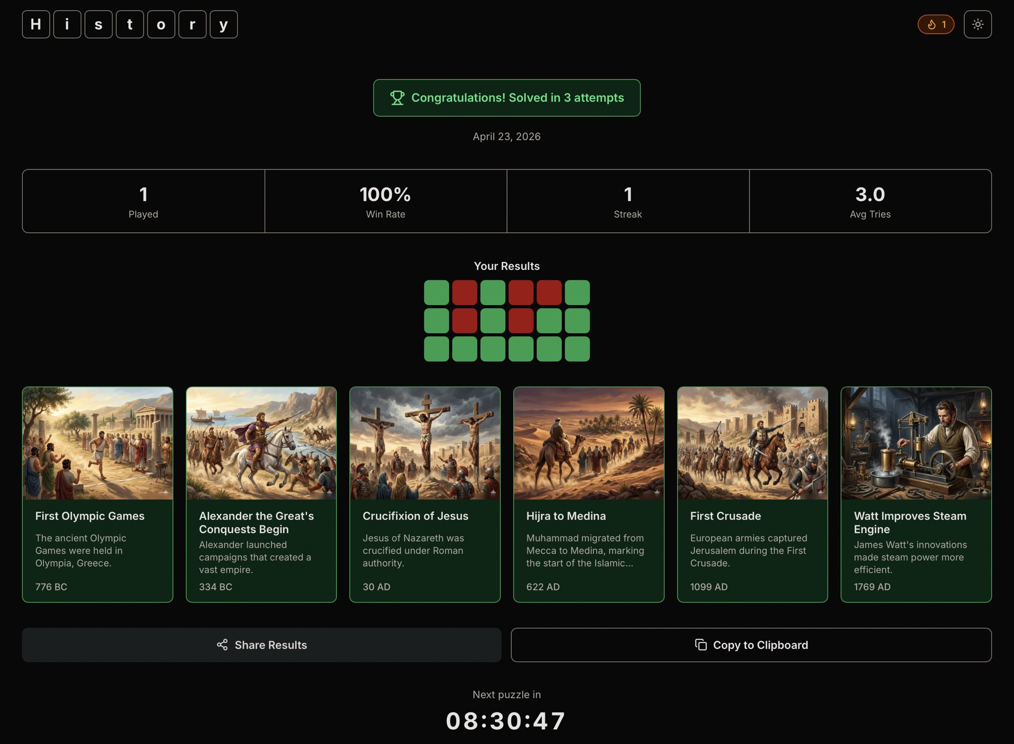Click the 'y' letter tile in logo
The height and width of the screenshot is (744, 1014).
tap(223, 24)
